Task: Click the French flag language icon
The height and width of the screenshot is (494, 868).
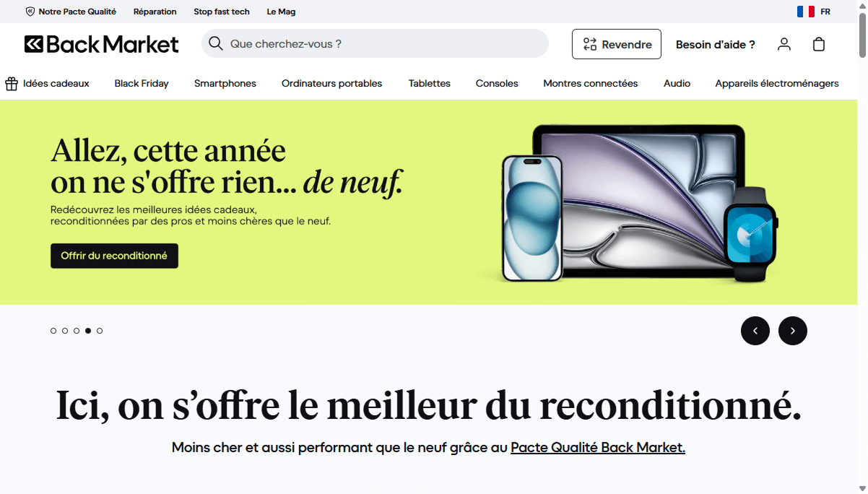Action: click(805, 11)
